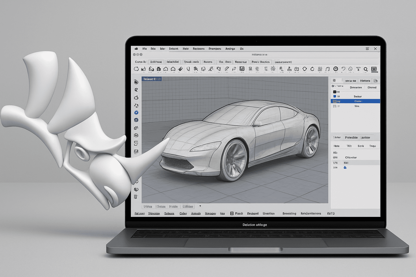Click the smiley-face circle icon in toolbar
The image size is (416, 277).
pos(336,69)
